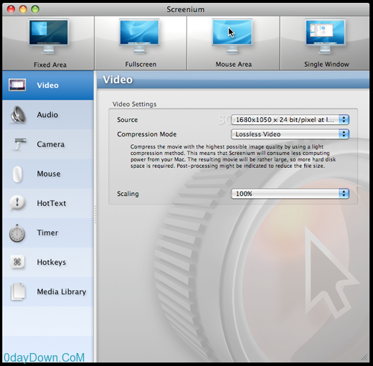
Task: Open the Media Library label in sidebar
Action: pyautogui.click(x=62, y=291)
